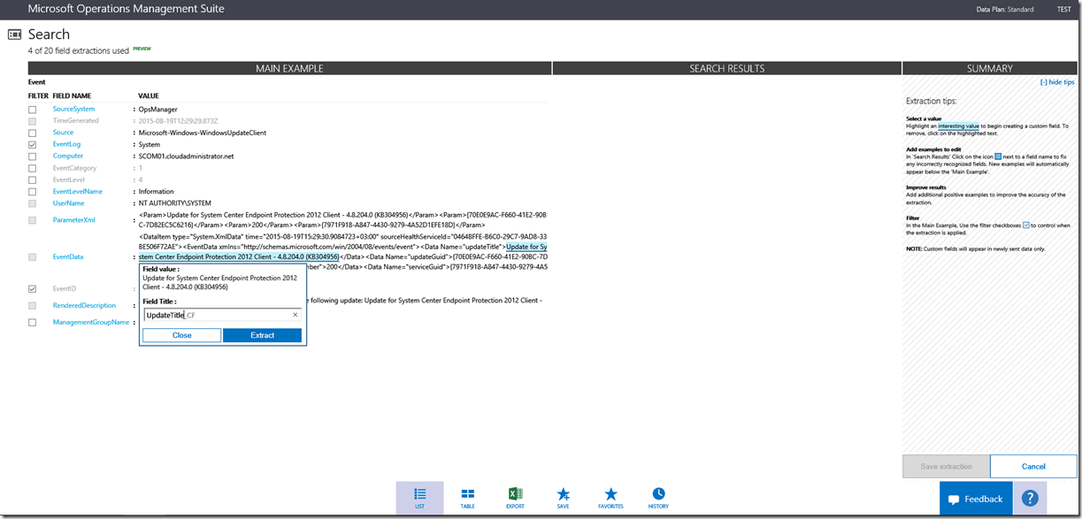
Task: Export results to Excel
Action: point(515,497)
